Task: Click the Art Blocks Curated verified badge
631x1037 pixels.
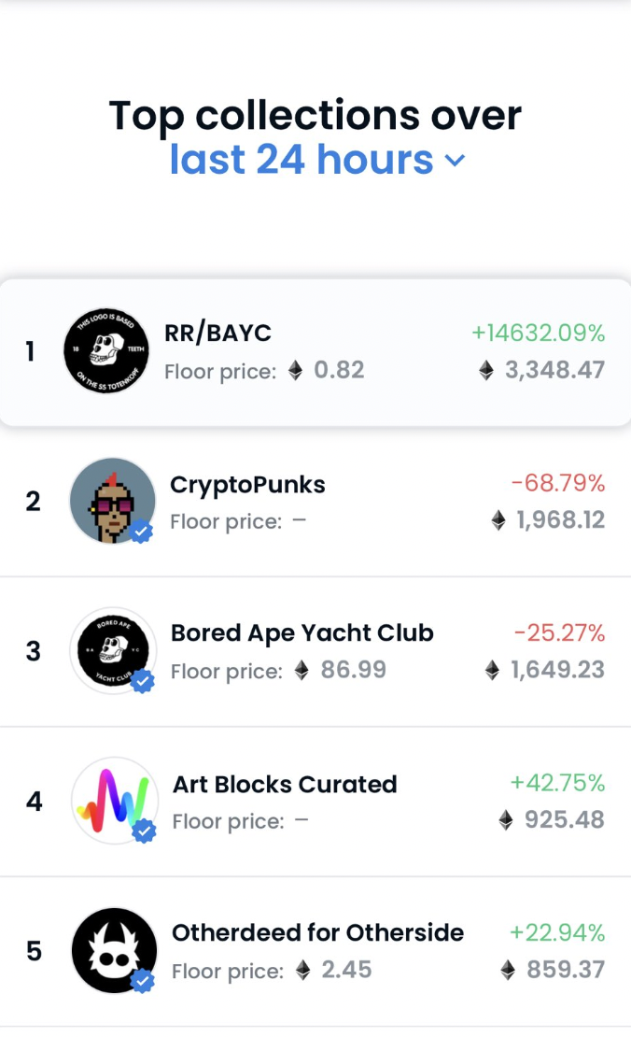Action: click(x=144, y=831)
